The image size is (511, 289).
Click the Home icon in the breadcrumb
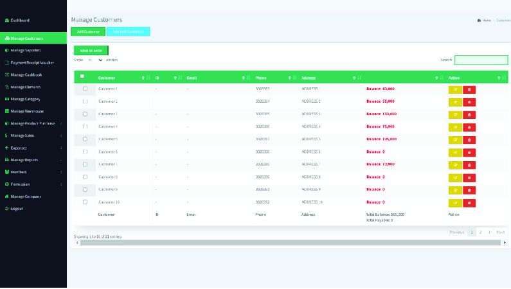480,20
